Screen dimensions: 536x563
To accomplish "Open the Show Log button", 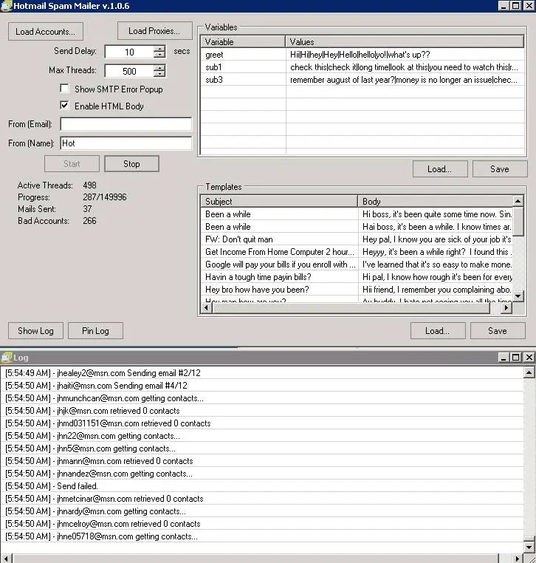I will pos(35,331).
